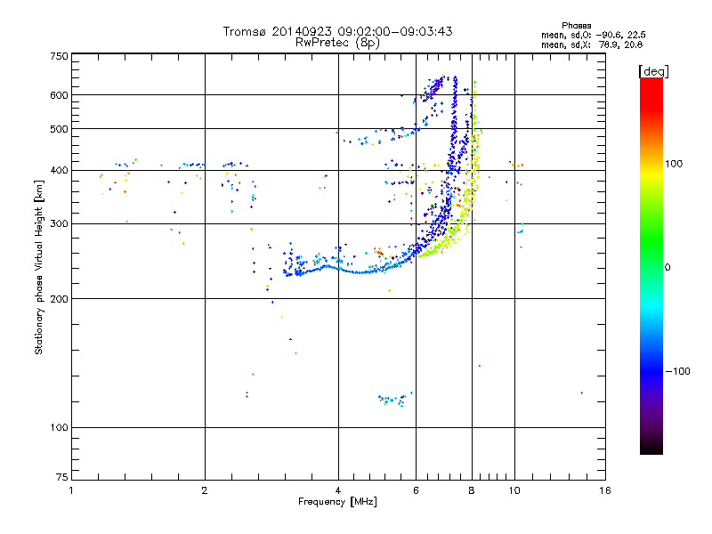The width and height of the screenshot is (712, 534).
Task: Click the 10 tick on the frequency axis
Action: (x=514, y=490)
